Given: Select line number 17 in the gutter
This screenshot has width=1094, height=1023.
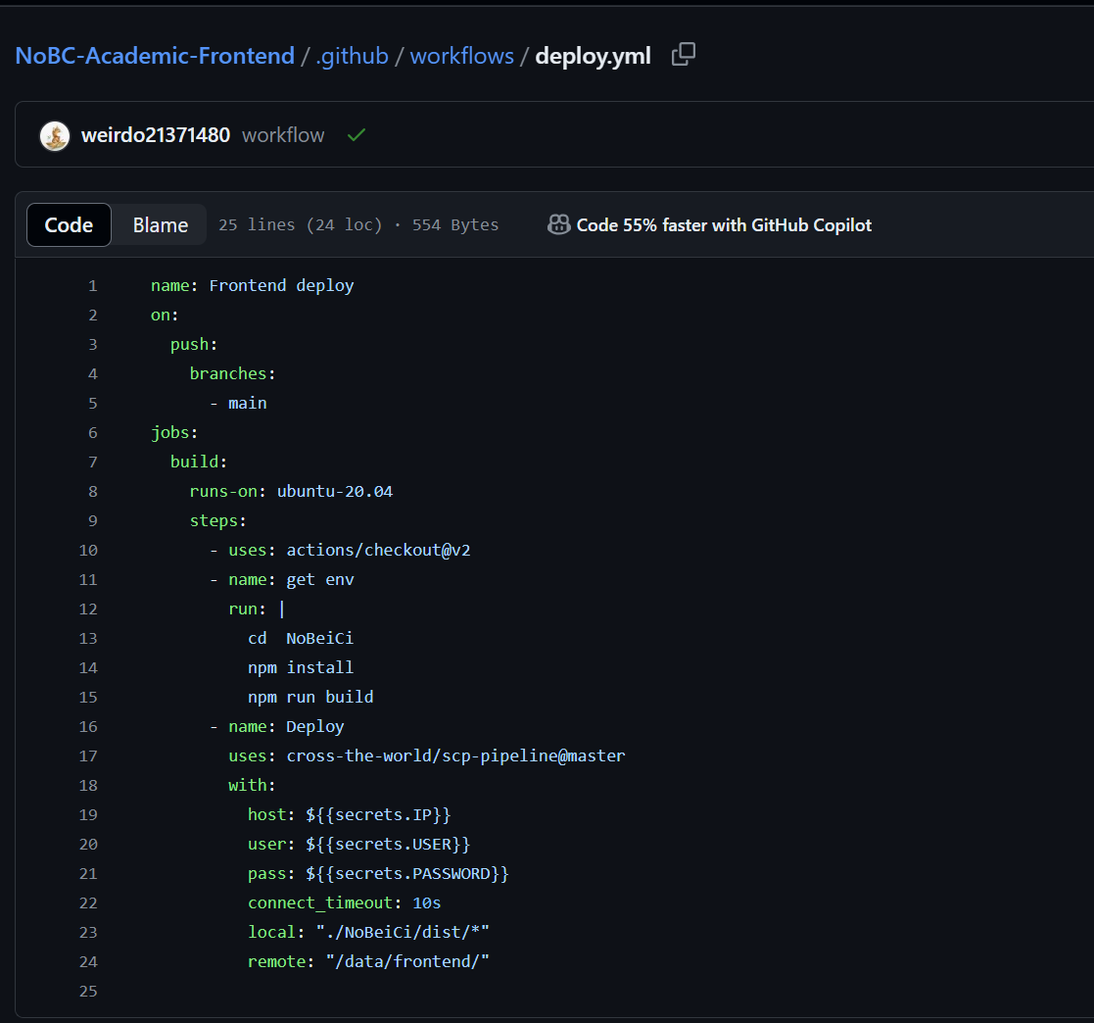Looking at the screenshot, I should pyautogui.click(x=88, y=756).
